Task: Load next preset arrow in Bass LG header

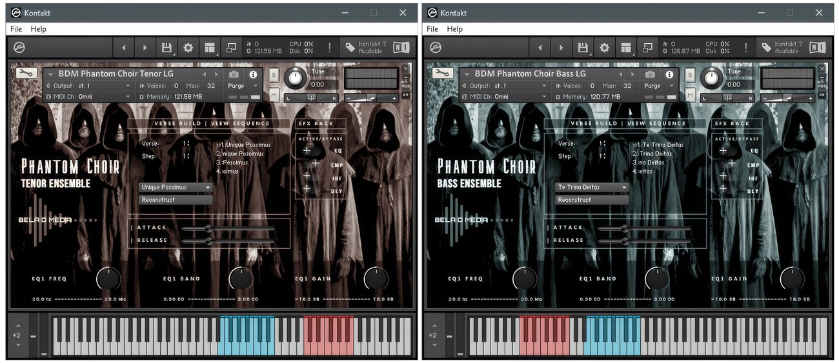Action: pos(632,74)
